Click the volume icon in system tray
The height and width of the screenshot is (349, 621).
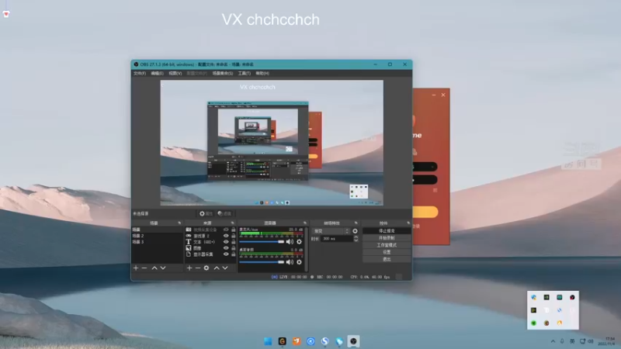coord(591,341)
